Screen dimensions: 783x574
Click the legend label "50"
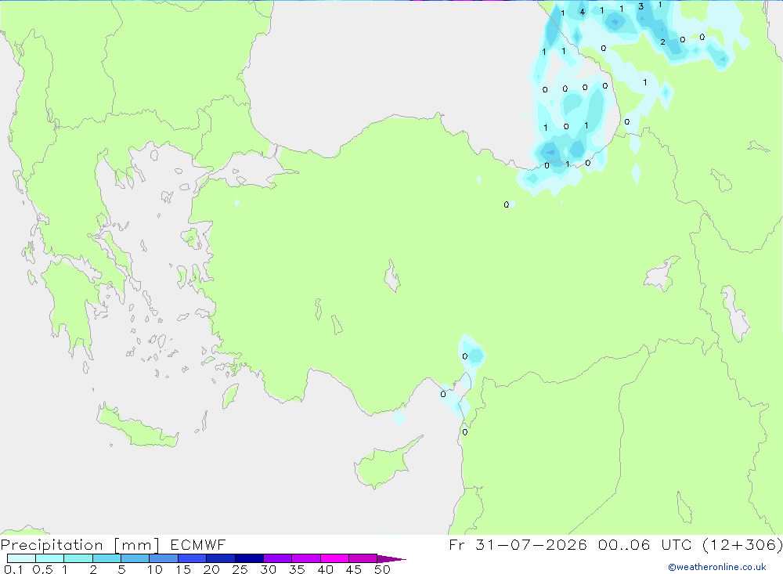coord(382,569)
